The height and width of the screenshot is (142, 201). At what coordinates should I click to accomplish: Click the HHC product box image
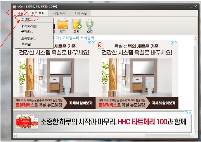coord(27,122)
